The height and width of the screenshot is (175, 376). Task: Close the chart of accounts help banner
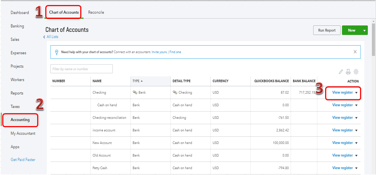click(355, 52)
